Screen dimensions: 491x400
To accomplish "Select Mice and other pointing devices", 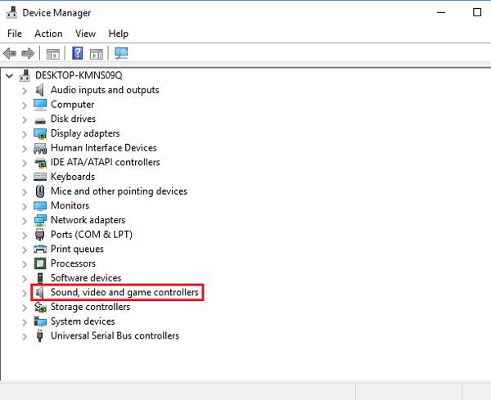I will [x=119, y=191].
